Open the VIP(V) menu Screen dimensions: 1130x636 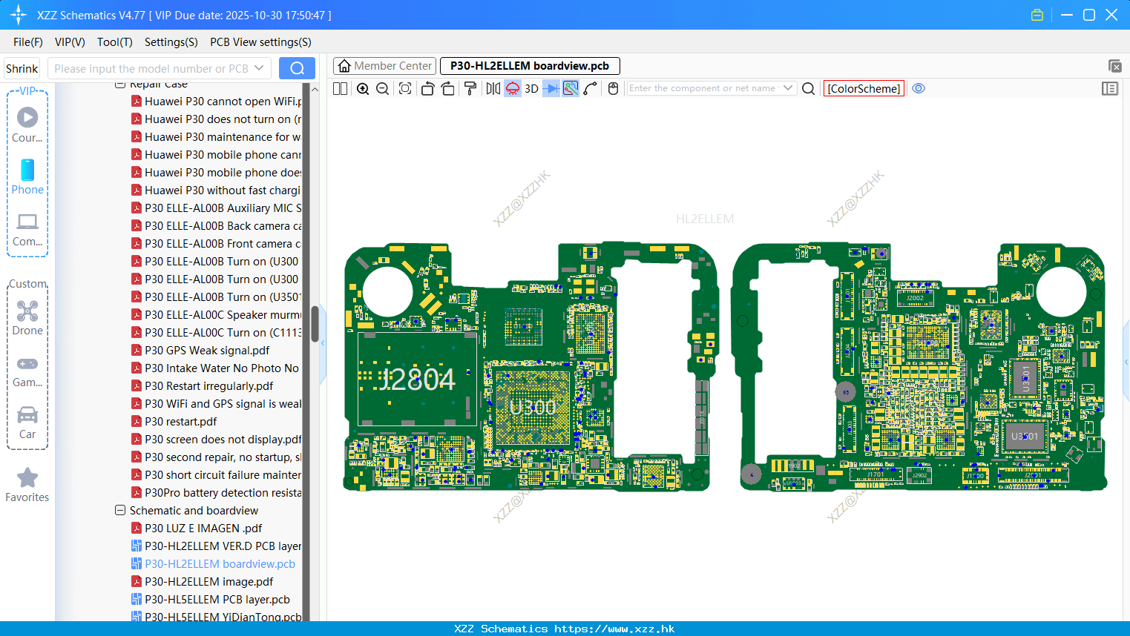pyautogui.click(x=70, y=42)
